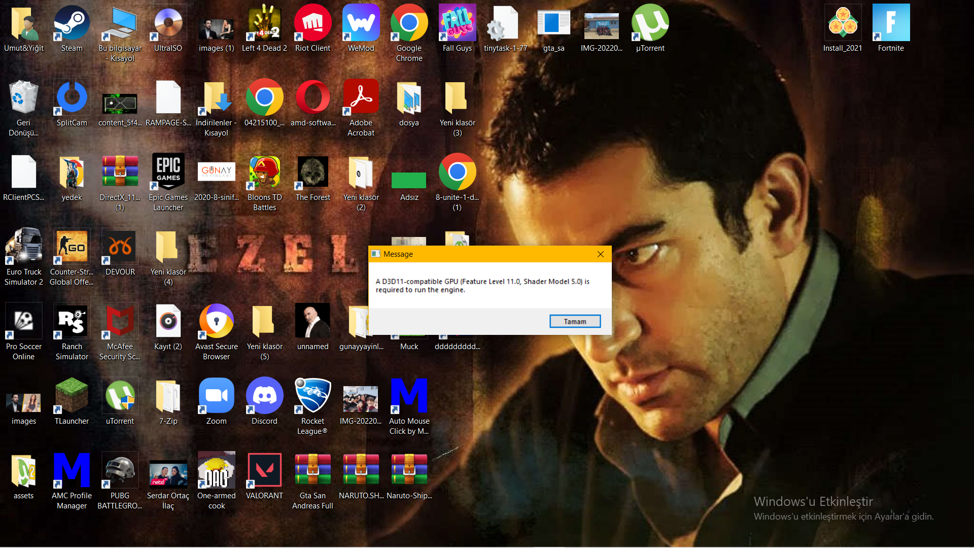Select the Fortnite desktop icon

[891, 23]
